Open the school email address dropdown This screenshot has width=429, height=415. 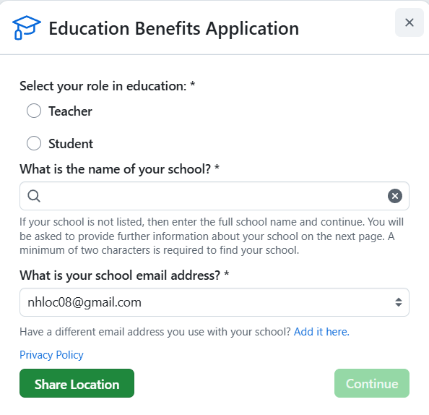[x=214, y=302]
